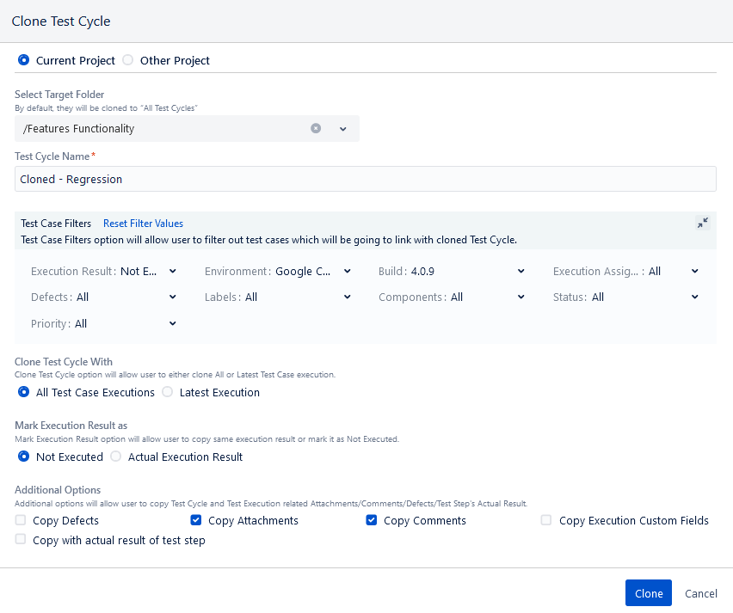This screenshot has height=613, width=733.
Task: Tick Copy with actual result of test step
Action: point(21,539)
